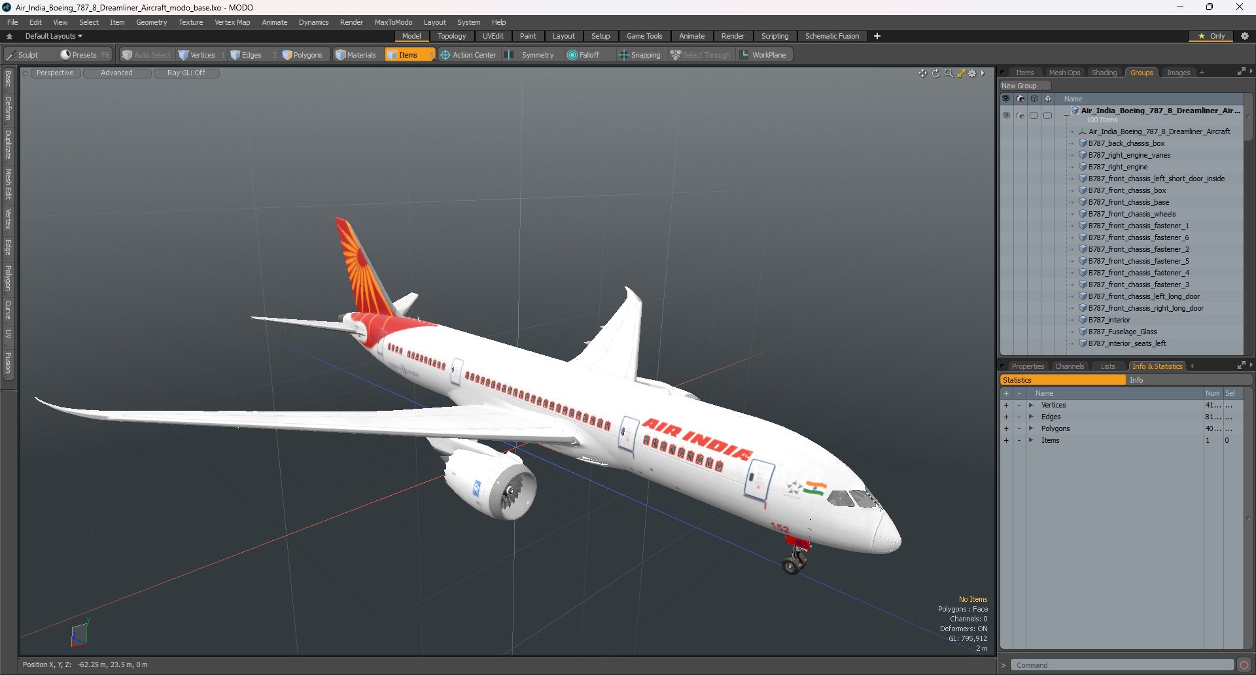Image resolution: width=1256 pixels, height=675 pixels.
Task: Switch to the Shading panel tab
Action: [x=1104, y=73]
